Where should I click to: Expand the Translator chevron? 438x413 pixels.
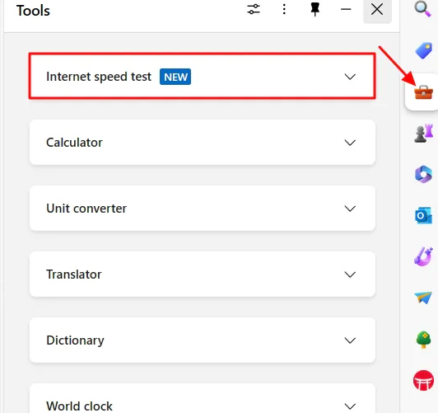pos(350,275)
